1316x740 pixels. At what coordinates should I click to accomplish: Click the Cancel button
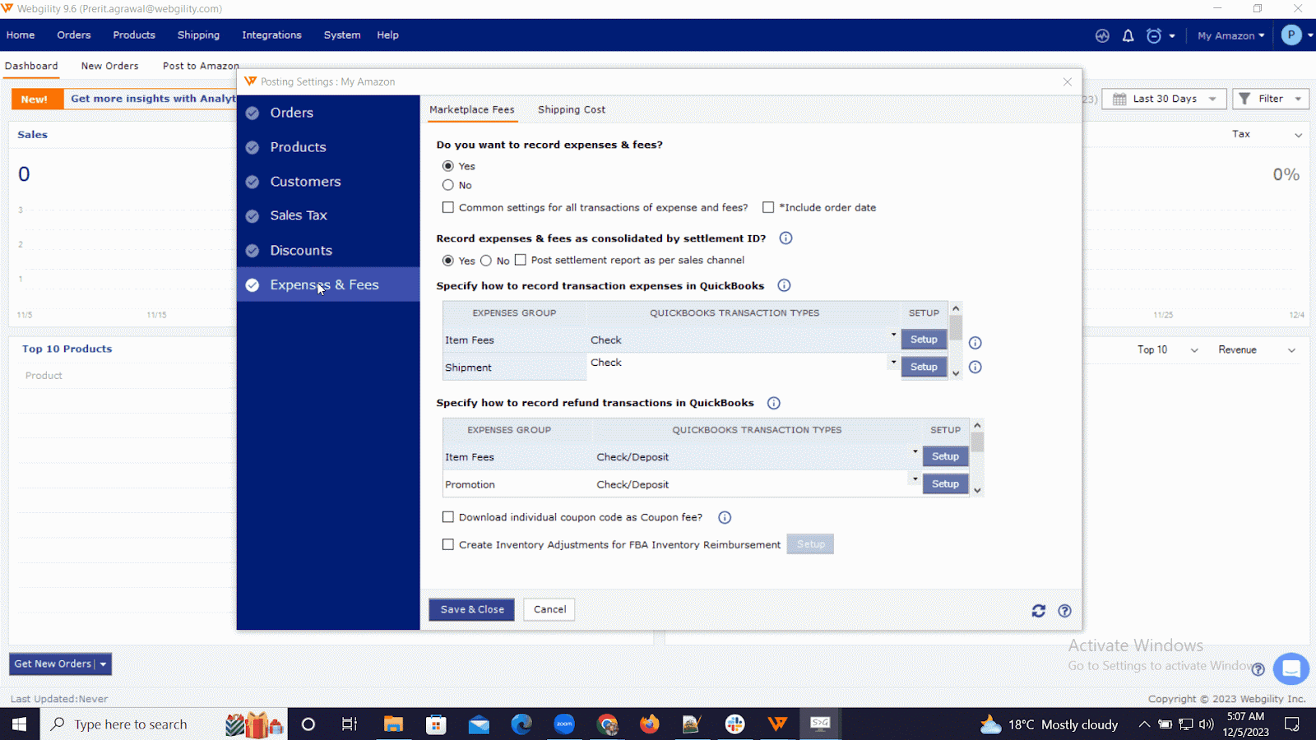[549, 609]
